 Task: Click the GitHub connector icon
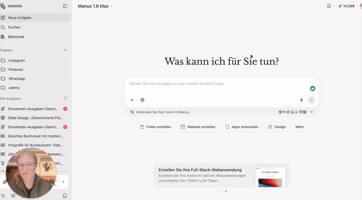point(300,112)
